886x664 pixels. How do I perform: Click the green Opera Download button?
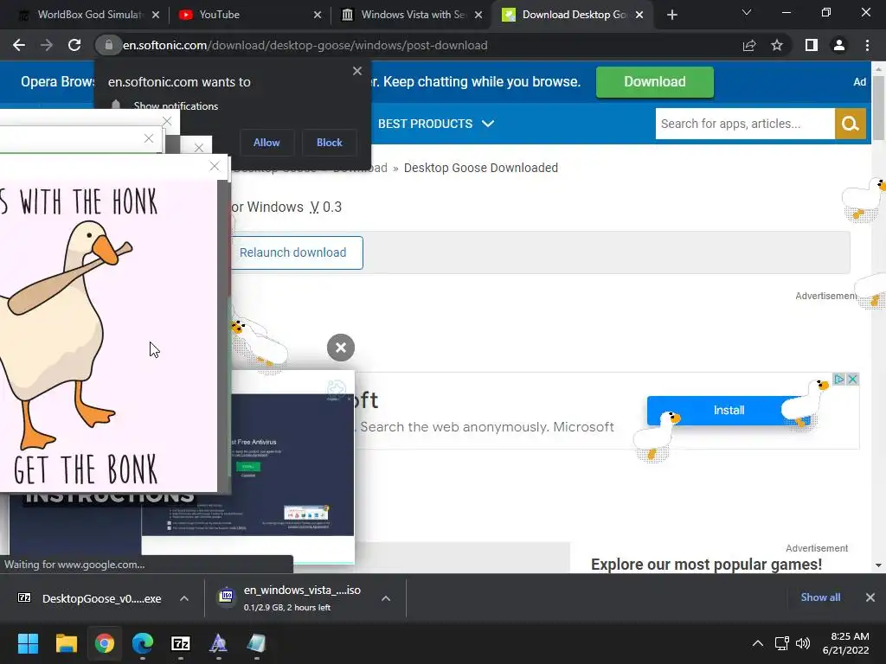coord(655,82)
